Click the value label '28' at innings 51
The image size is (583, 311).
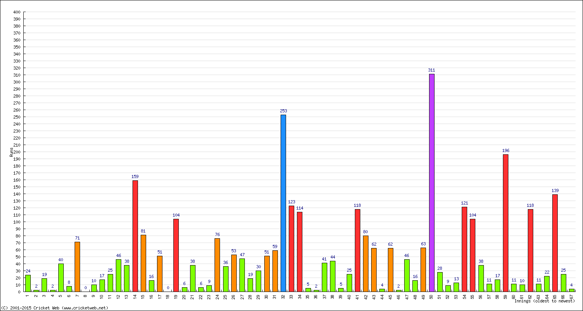click(440, 268)
